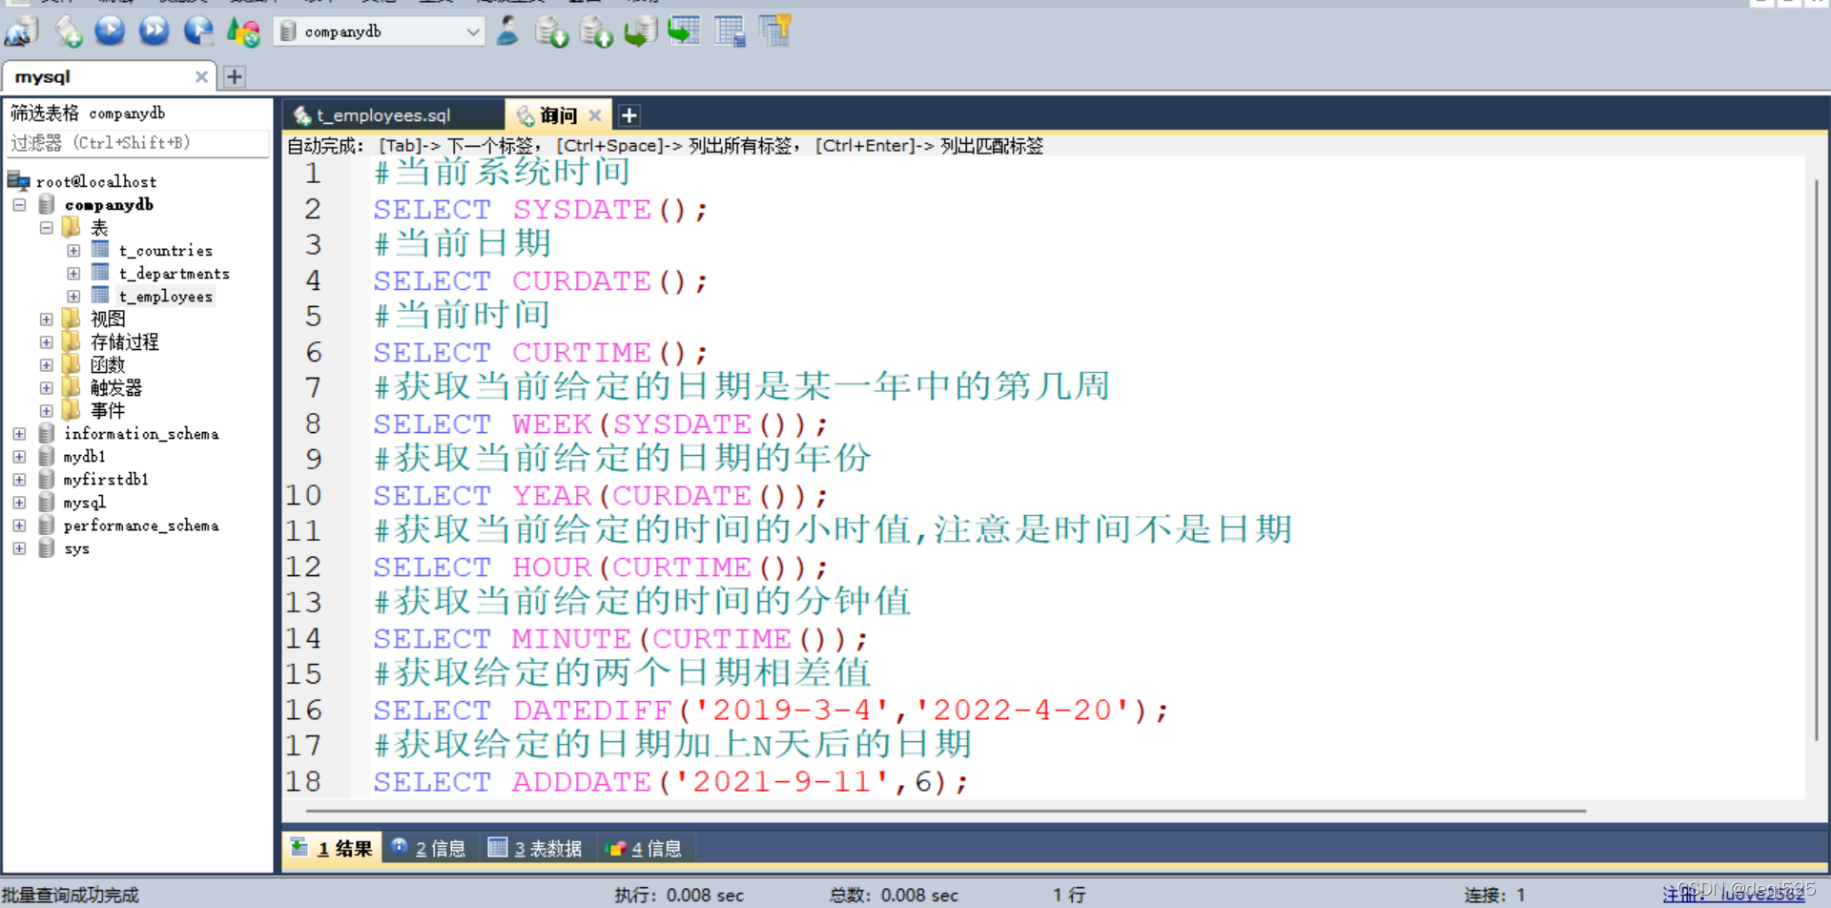
Task: Open the user manager icon
Action: point(507,31)
